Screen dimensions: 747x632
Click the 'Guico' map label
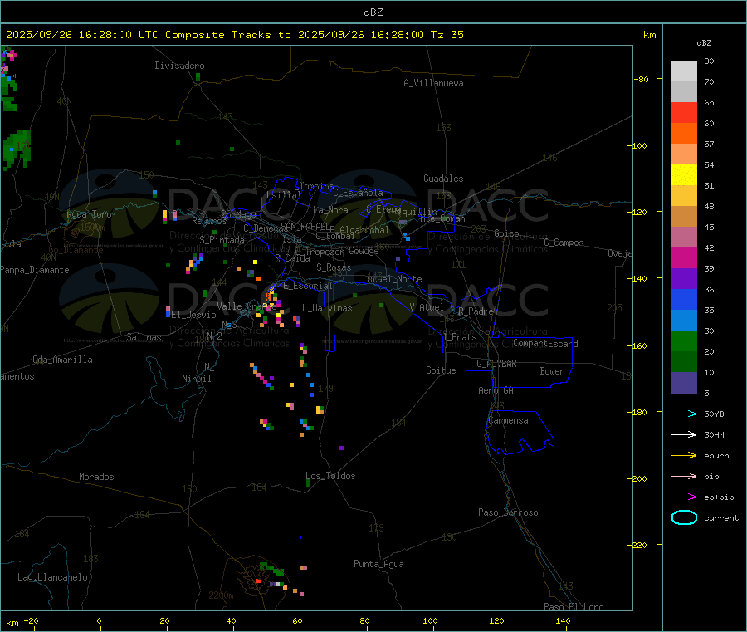click(506, 233)
